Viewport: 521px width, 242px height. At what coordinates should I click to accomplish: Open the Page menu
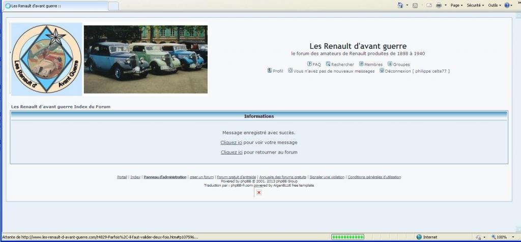[456, 5]
